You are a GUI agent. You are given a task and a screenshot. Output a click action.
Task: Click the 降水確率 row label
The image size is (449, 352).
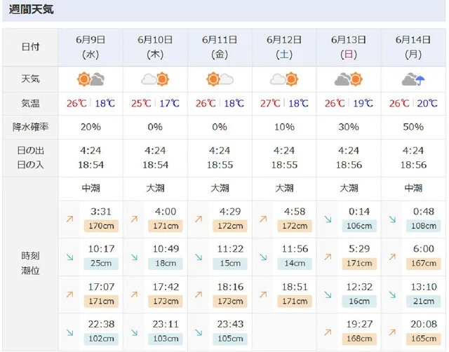pyautogui.click(x=30, y=127)
